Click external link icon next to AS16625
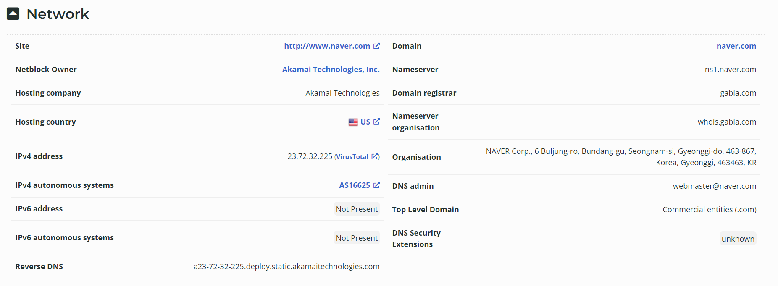Image resolution: width=778 pixels, height=286 pixels. (x=376, y=185)
